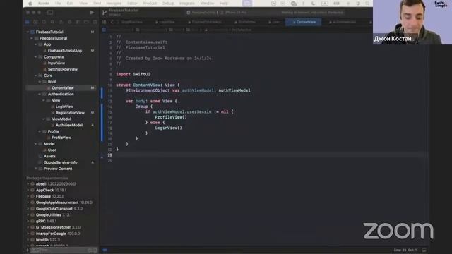The height and width of the screenshot is (254, 452).
Task: Collapse the Authentication group
Action: (40, 94)
